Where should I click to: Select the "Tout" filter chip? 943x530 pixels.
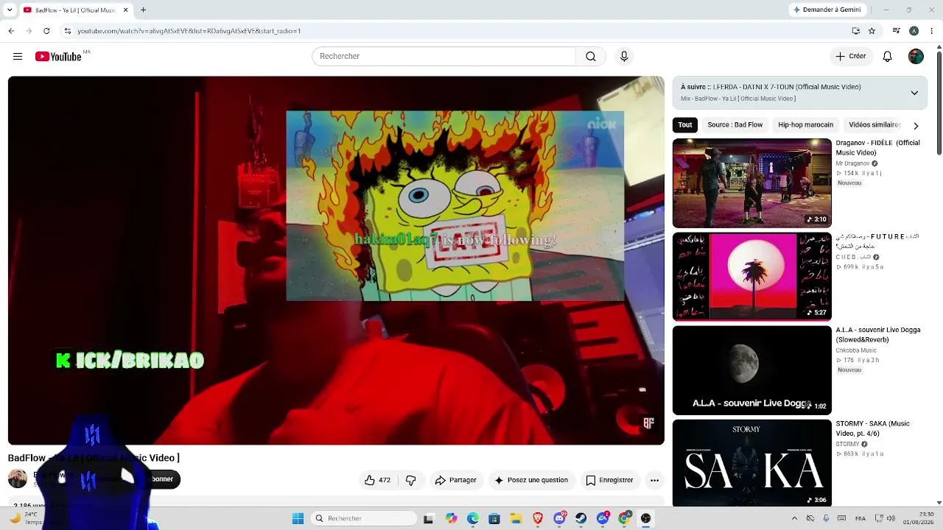point(685,125)
